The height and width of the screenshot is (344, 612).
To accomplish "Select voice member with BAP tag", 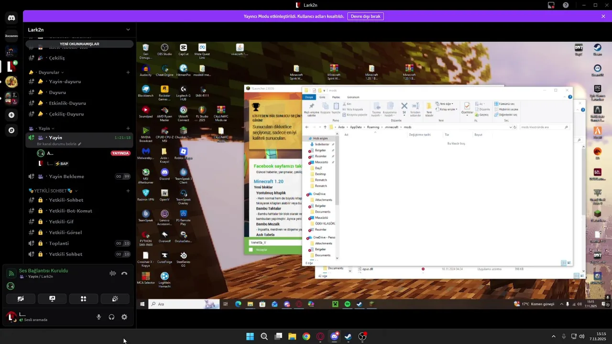I will click(x=83, y=163).
